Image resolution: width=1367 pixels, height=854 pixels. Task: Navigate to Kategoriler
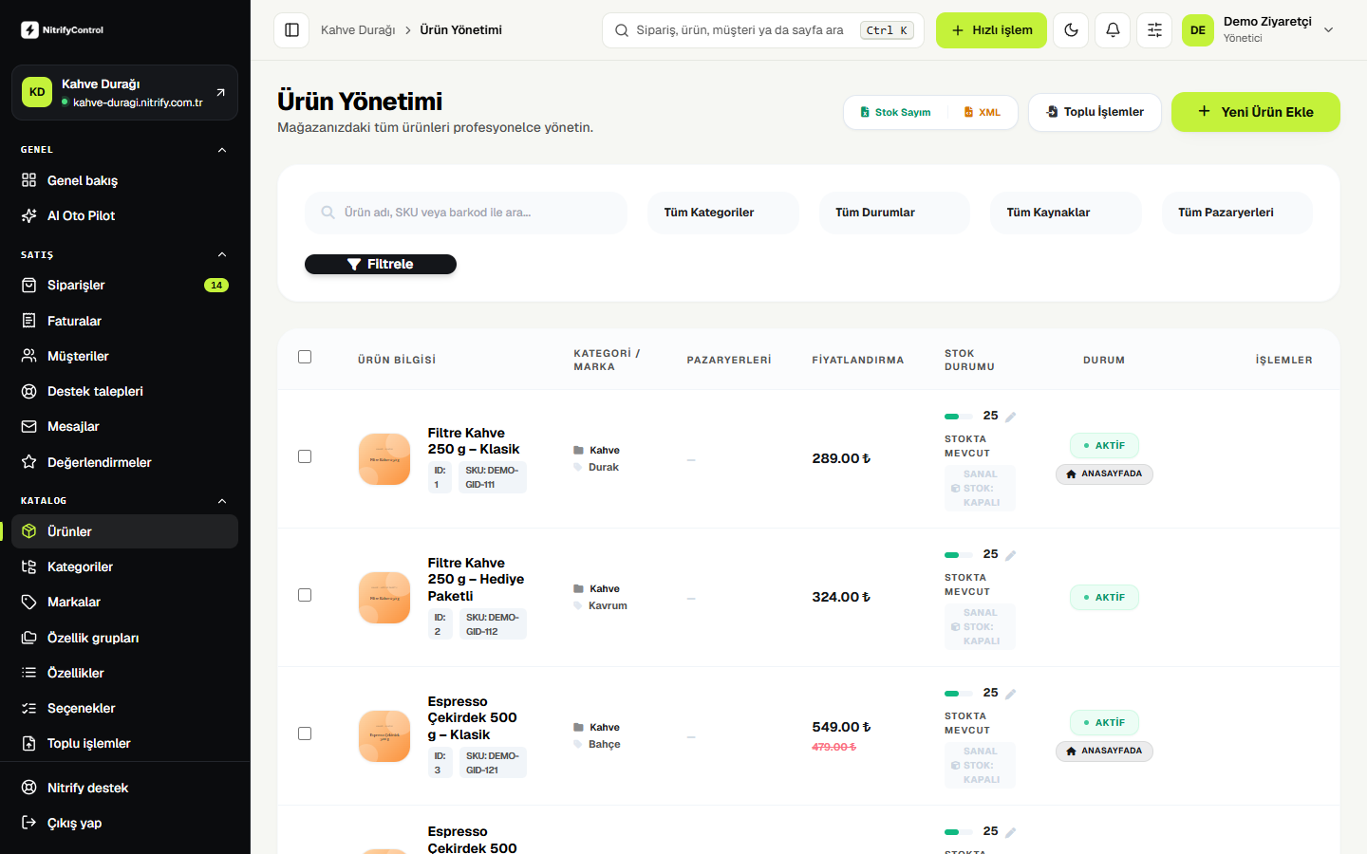[124, 566]
